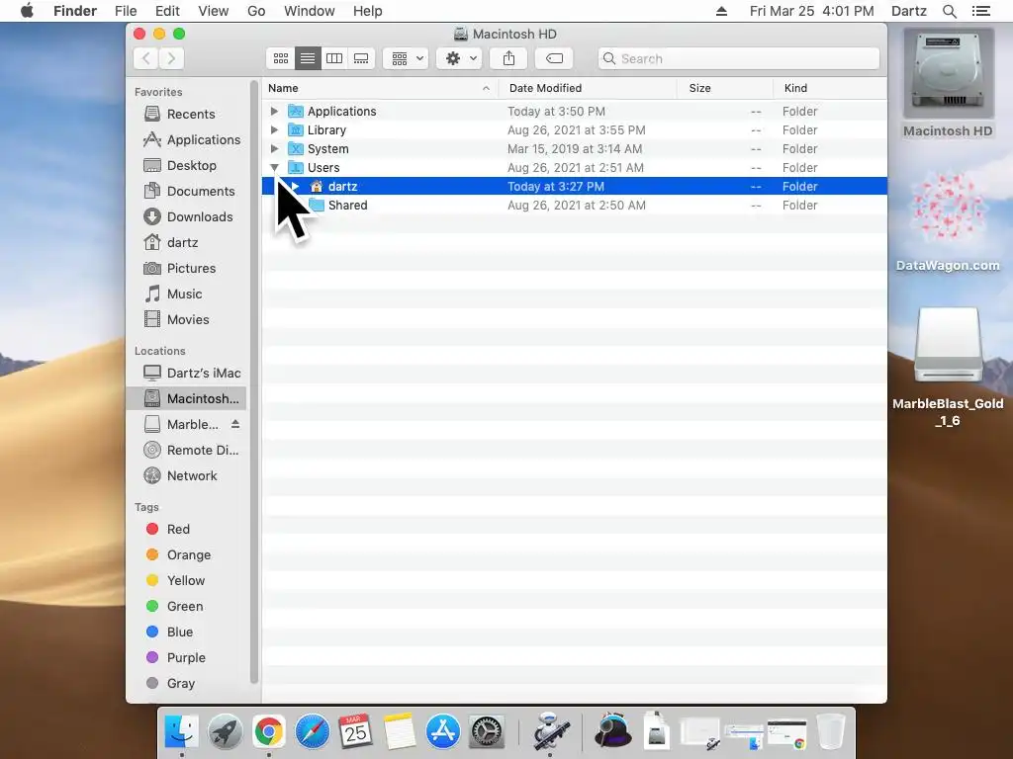Sort by the Size column header
Viewport: 1013px width, 759px height.
click(x=725, y=88)
